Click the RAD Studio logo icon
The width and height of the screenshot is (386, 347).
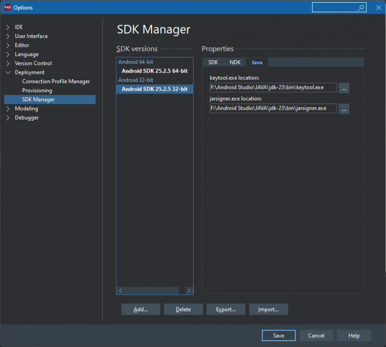(x=7, y=7)
